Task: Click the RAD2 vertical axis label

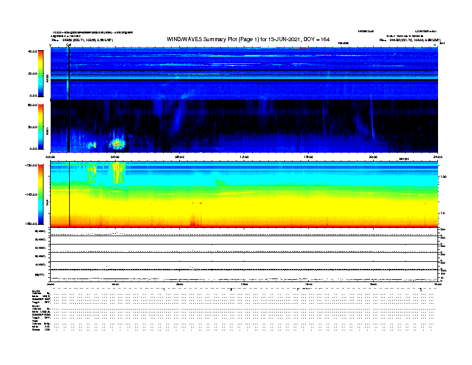Action: (47, 78)
